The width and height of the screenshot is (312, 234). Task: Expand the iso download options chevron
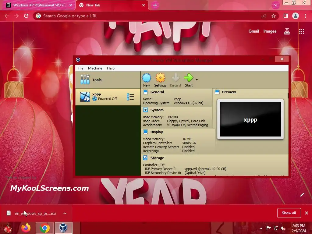pyautogui.click(x=65, y=213)
